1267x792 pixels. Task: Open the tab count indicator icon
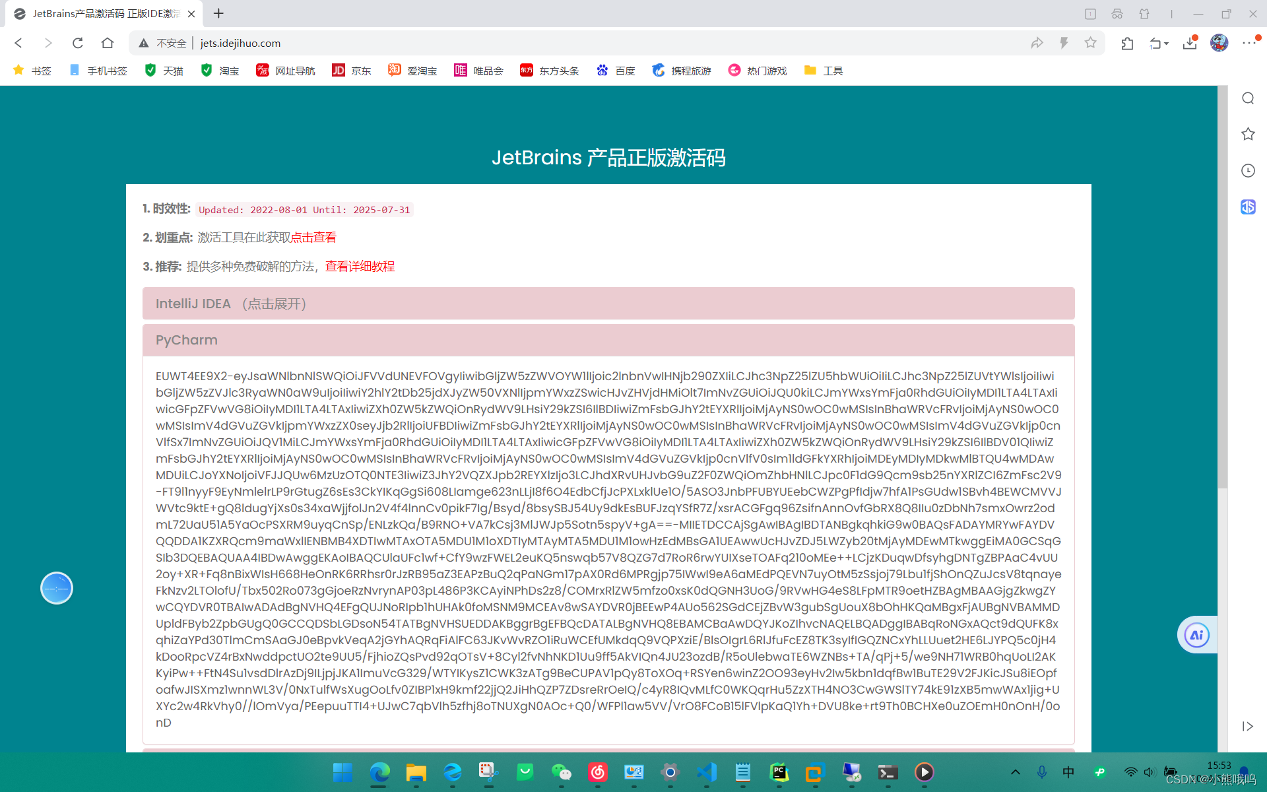coord(1090,14)
